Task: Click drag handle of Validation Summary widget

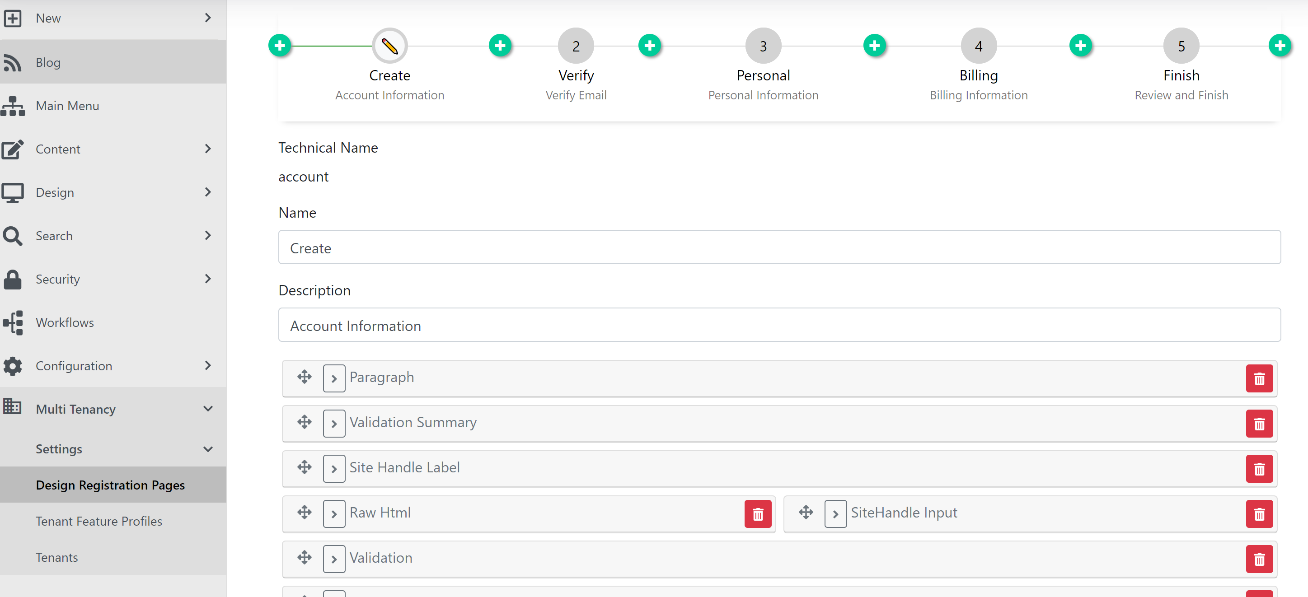Action: (x=304, y=422)
